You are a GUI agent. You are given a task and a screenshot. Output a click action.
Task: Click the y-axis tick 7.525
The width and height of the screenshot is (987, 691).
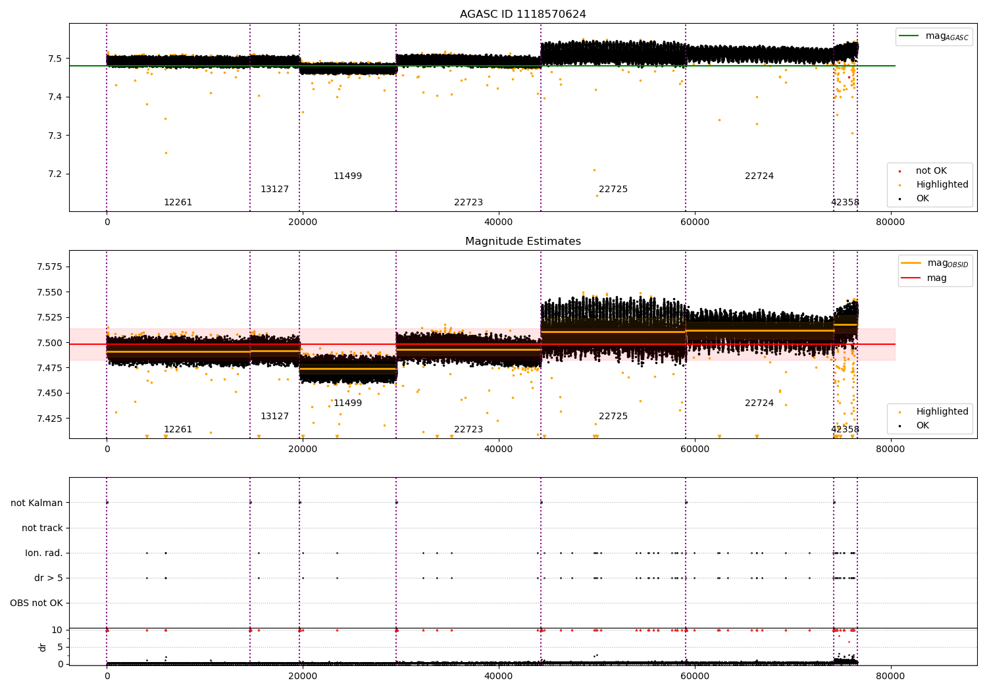click(50, 318)
